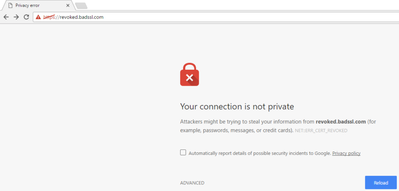The height and width of the screenshot is (191, 399).
Task: Click the bold revoked.badssl.com text in warning
Action: (x=341, y=122)
